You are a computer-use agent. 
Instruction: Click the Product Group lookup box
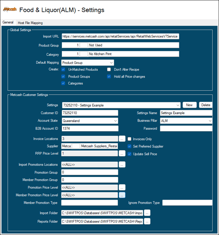pos(84,45)
